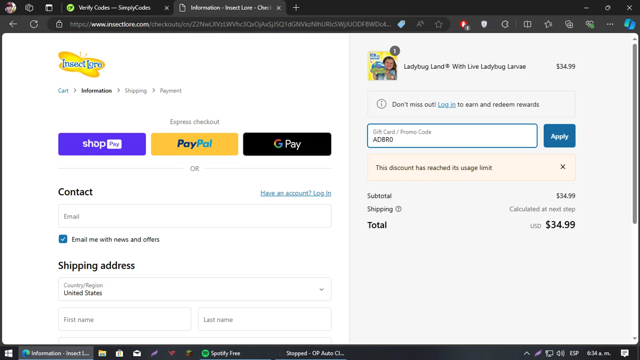Open the red extension with badge 1

[x=464, y=25]
